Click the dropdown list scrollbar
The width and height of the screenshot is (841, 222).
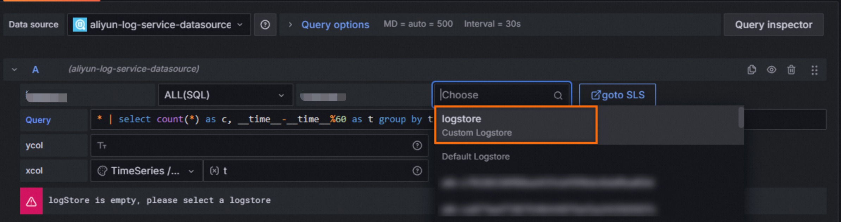coord(741,117)
